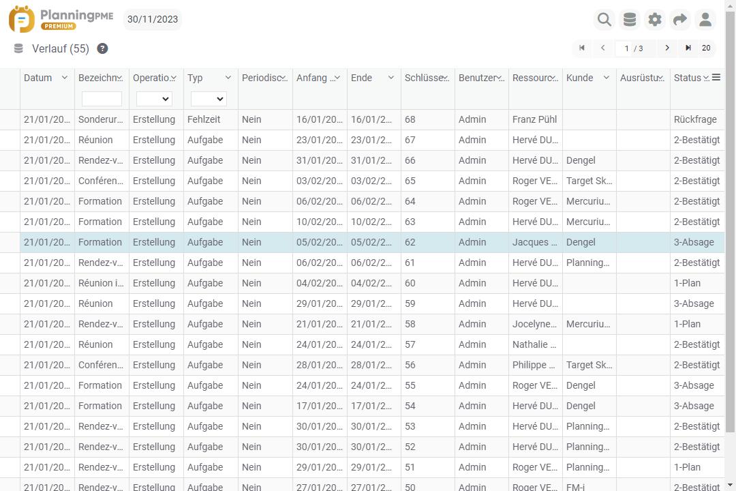
Task: Expand the Datum column header chevron
Action: pyautogui.click(x=65, y=78)
